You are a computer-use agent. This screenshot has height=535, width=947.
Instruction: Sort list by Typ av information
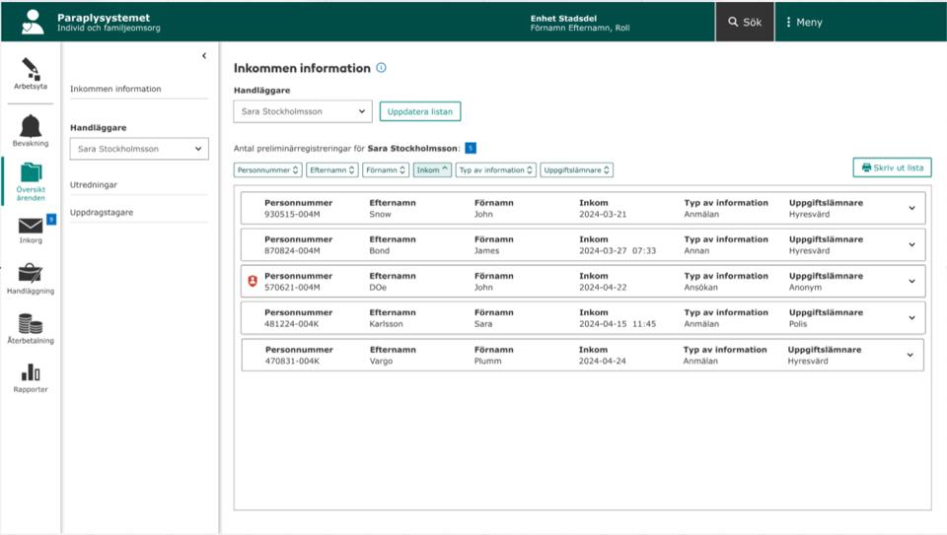(x=495, y=170)
